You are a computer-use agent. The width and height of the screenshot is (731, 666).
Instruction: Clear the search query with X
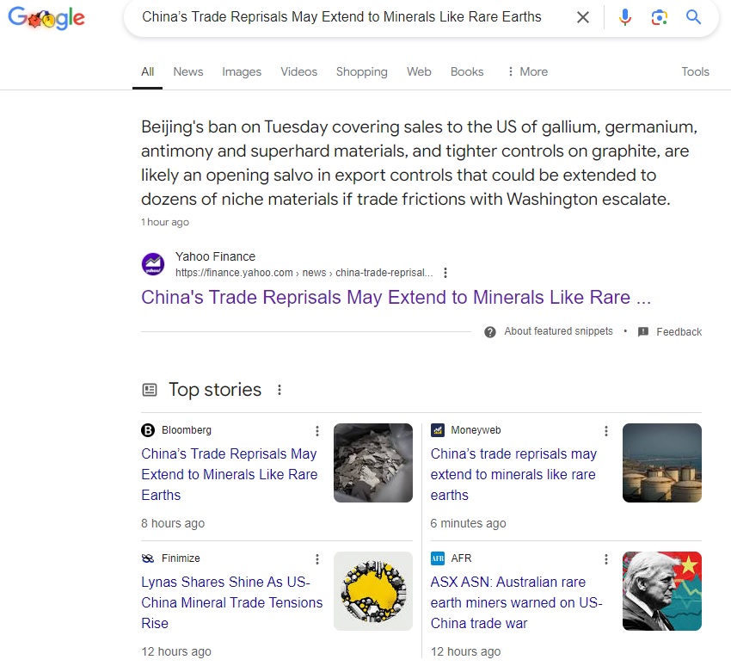[x=583, y=17]
